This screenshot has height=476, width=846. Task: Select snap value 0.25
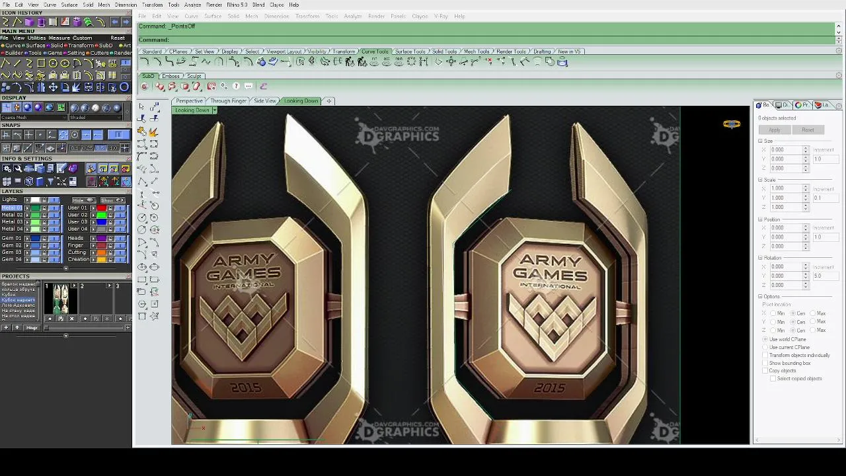(x=87, y=148)
